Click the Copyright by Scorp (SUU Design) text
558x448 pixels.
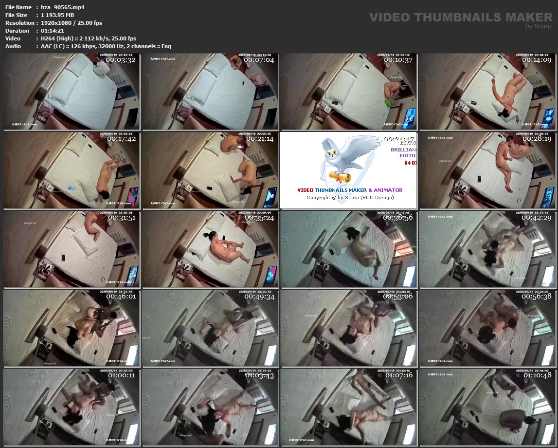(350, 198)
